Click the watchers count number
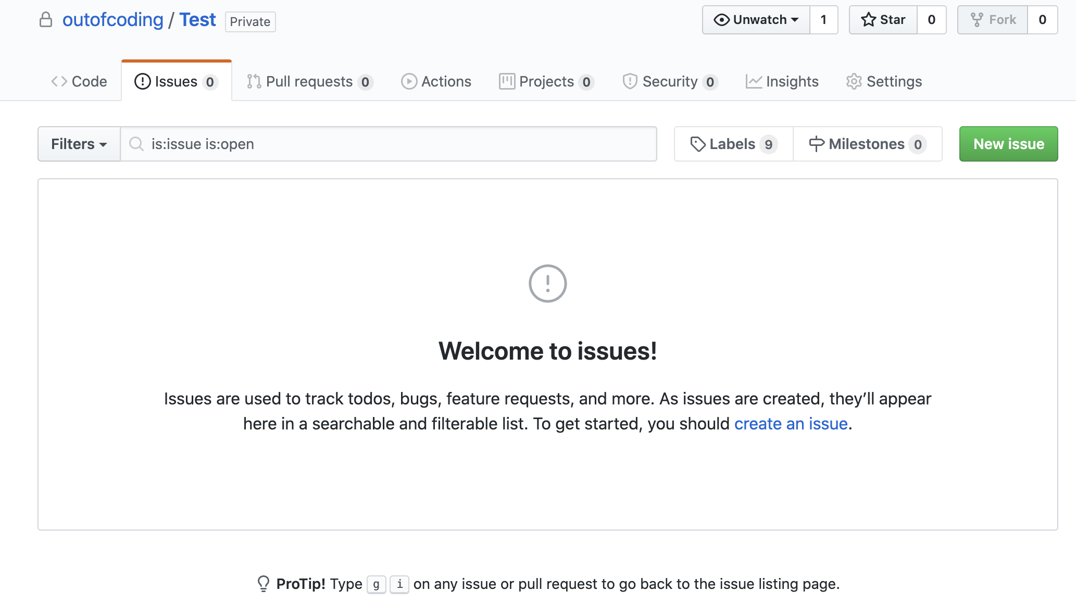 pos(823,20)
